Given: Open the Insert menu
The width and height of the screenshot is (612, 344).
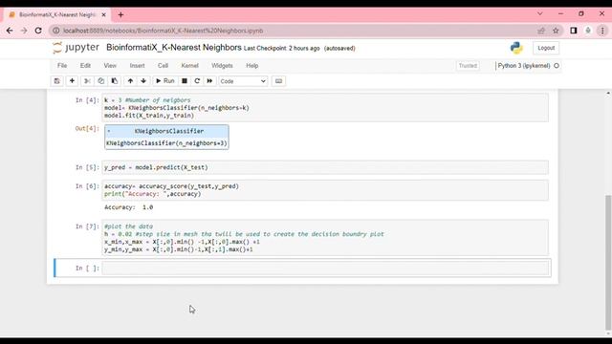Looking at the screenshot, I should point(137,66).
